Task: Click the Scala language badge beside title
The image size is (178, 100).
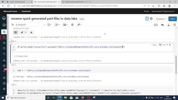Action: (82, 19)
